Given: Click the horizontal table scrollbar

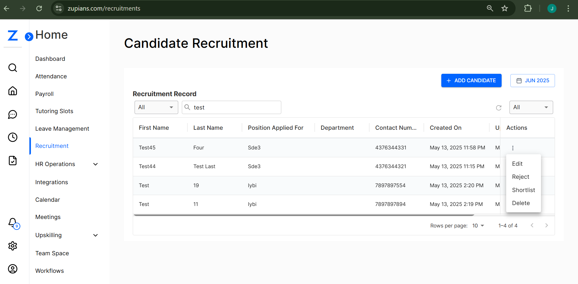Looking at the screenshot, I should click(303, 215).
